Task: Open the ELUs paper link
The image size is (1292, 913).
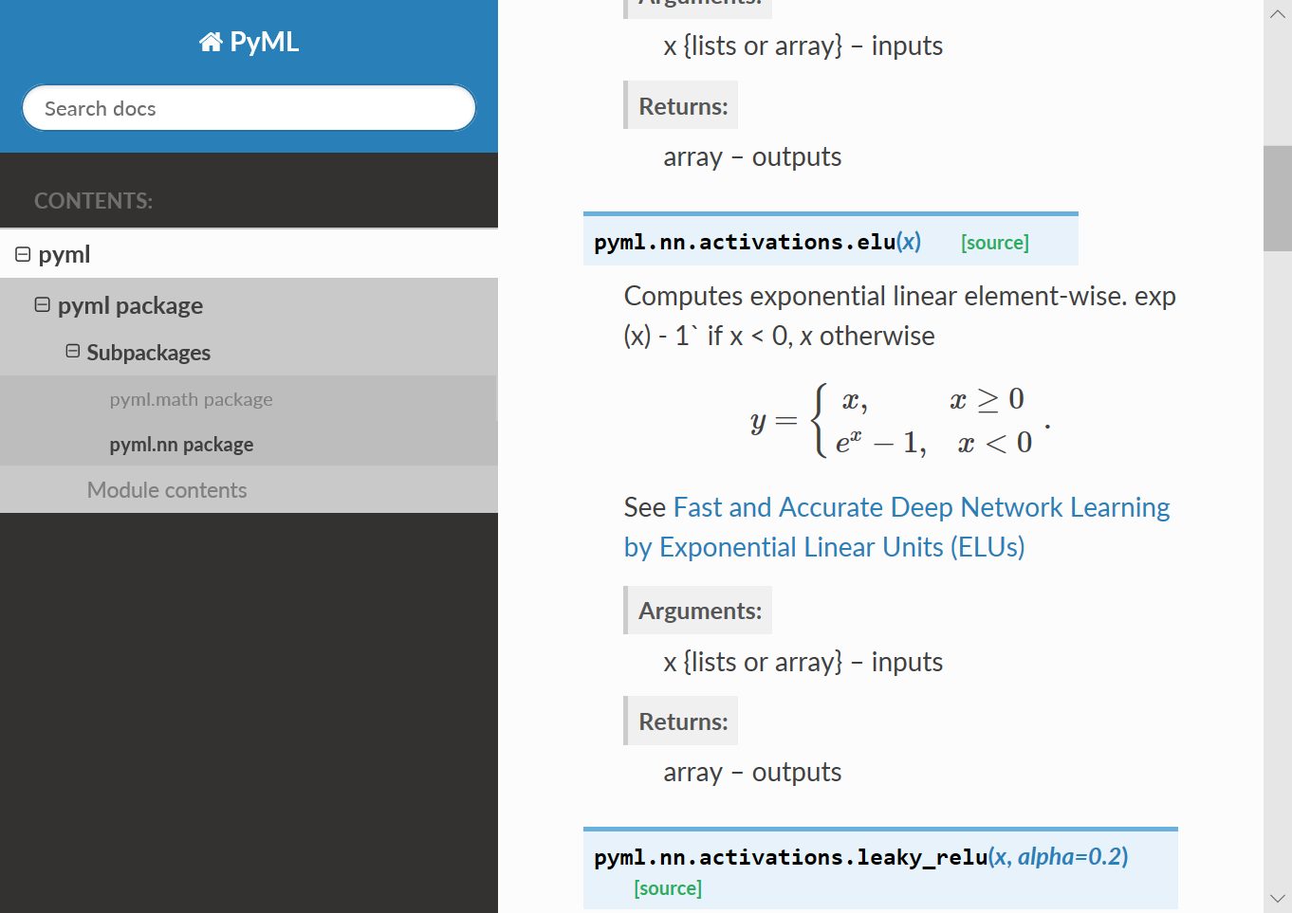Action: click(x=895, y=527)
